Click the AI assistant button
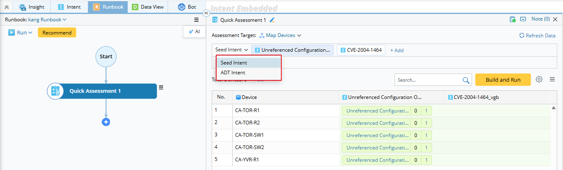Image resolution: width=563 pixels, height=170 pixels. (194, 32)
